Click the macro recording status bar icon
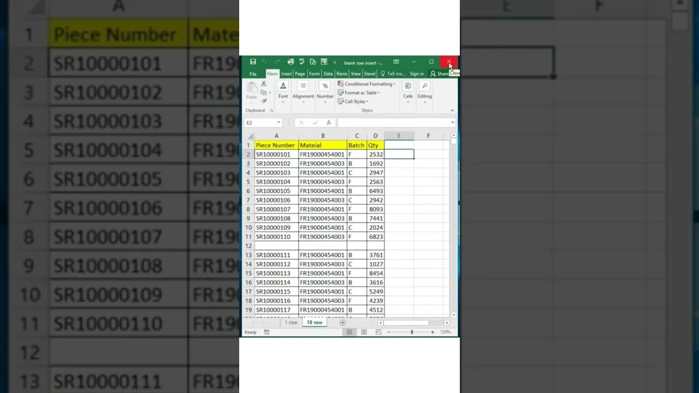 pyautogui.click(x=266, y=332)
